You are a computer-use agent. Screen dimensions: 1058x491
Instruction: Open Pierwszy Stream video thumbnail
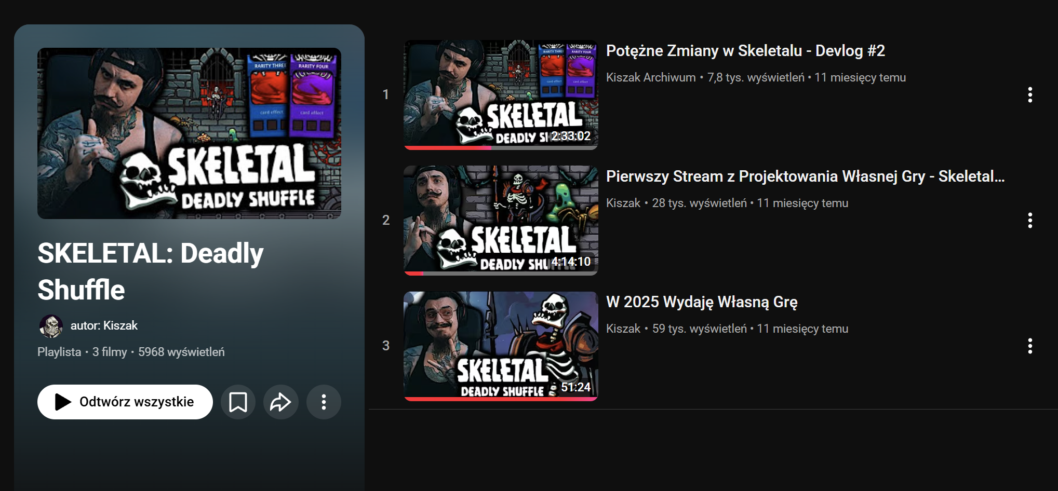[501, 219]
